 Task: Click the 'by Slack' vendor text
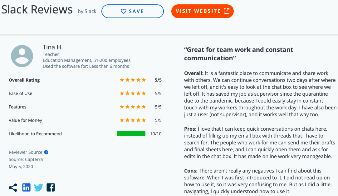(87, 11)
